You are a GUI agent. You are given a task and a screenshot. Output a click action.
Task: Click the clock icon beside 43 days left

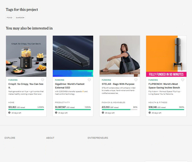tap(9, 113)
